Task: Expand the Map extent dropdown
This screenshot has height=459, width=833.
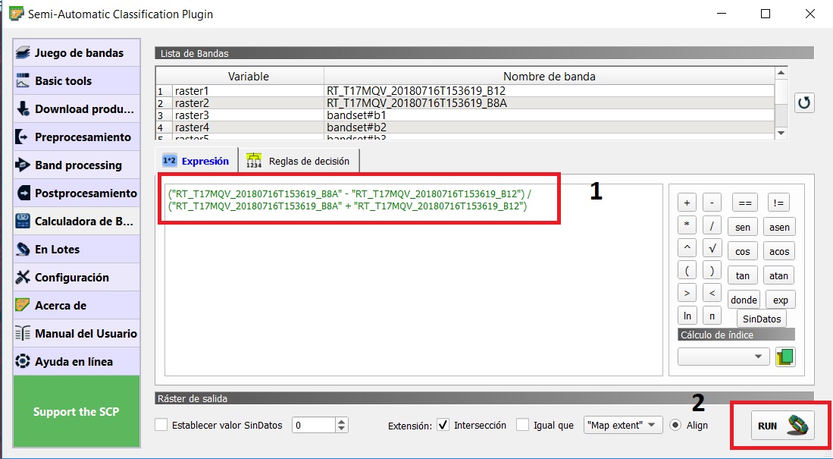Action: pos(623,425)
